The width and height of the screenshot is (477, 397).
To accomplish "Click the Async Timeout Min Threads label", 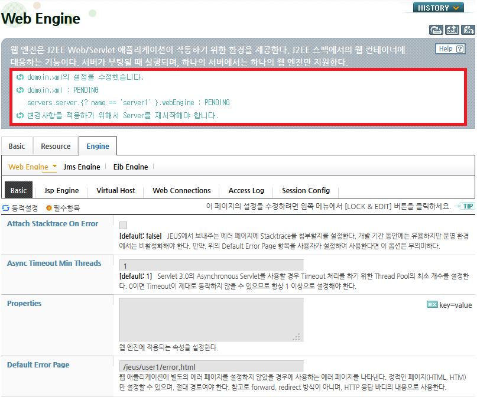I will (x=54, y=263).
